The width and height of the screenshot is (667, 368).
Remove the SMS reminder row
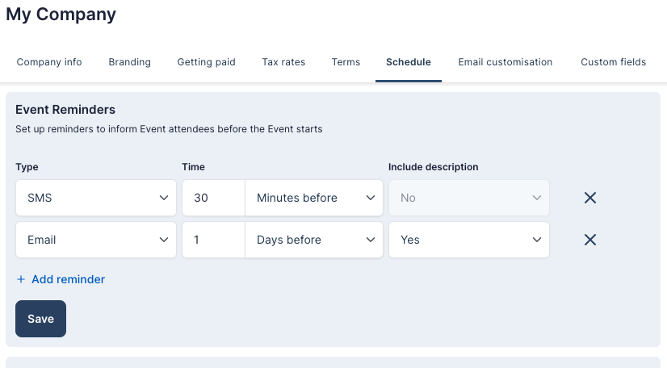[x=589, y=198]
